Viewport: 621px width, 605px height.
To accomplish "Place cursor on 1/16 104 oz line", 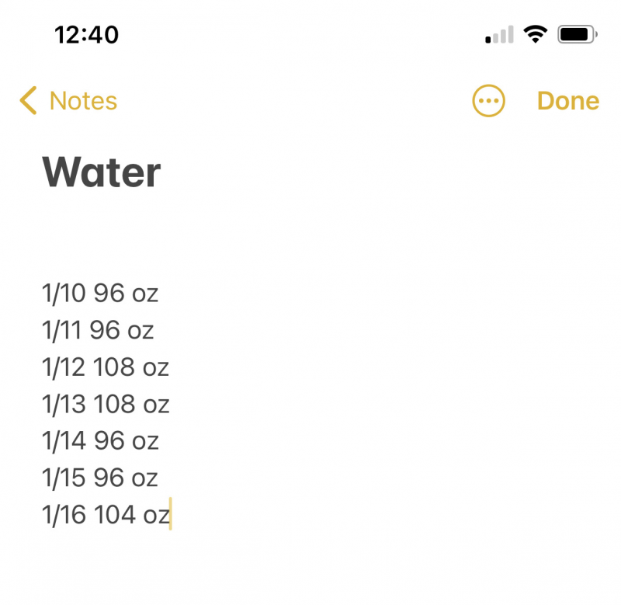I will 106,515.
